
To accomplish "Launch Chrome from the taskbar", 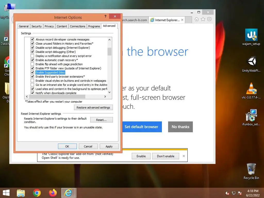I will [37, 193].
